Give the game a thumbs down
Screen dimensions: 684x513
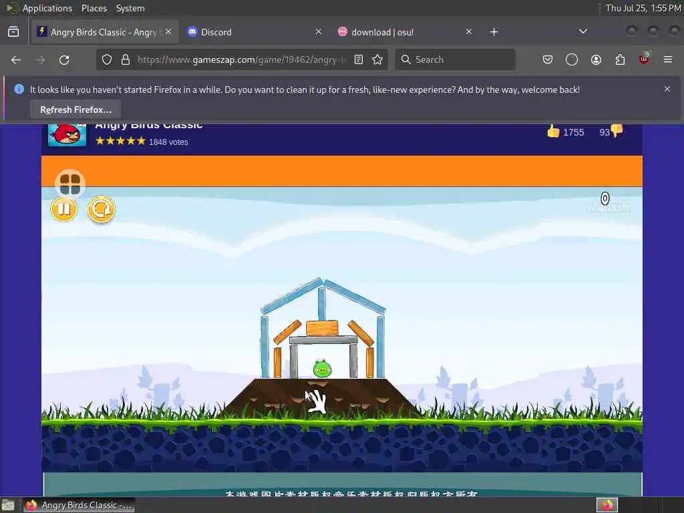[617, 131]
